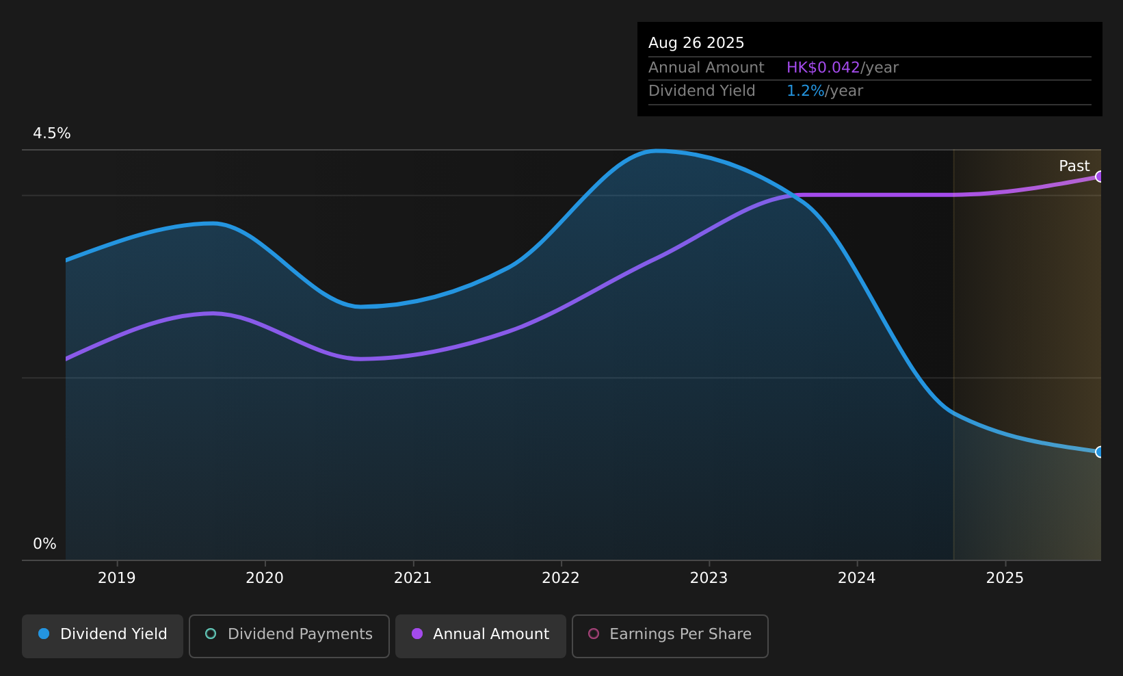
Task: Click the 2021 x-axis label
Action: pyautogui.click(x=413, y=578)
